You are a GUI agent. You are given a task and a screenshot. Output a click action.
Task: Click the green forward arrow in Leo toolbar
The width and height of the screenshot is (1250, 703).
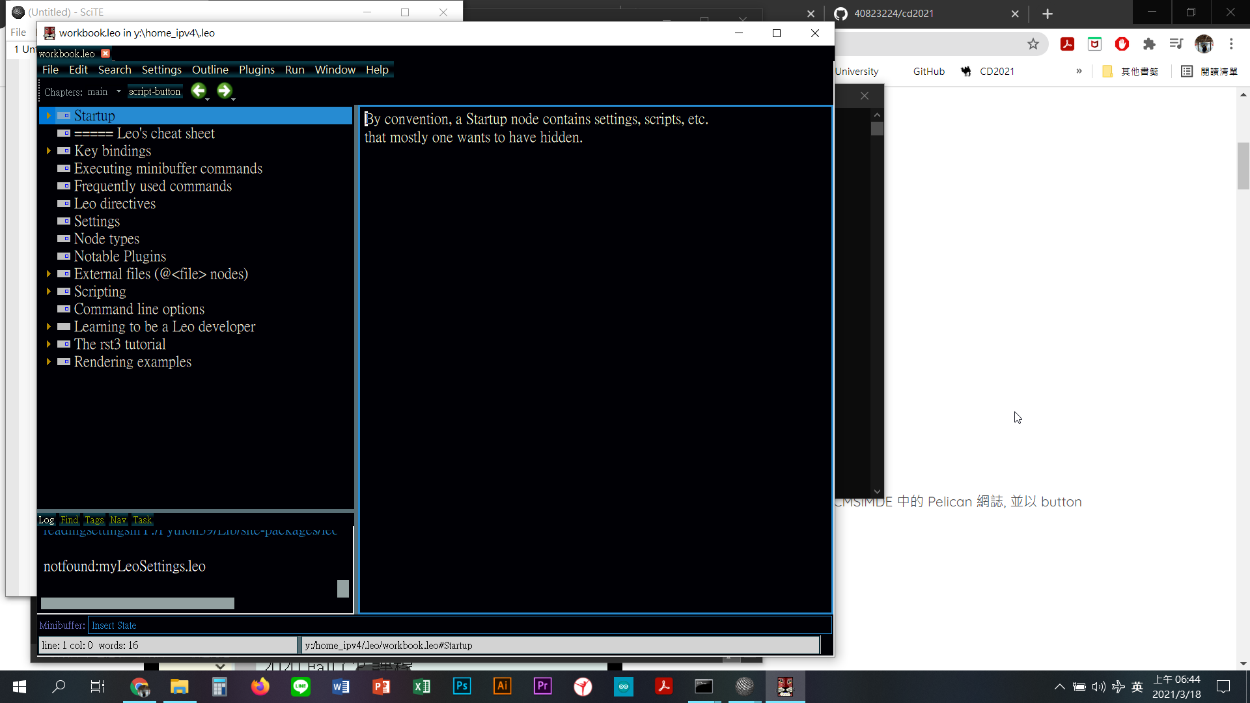coord(224,91)
